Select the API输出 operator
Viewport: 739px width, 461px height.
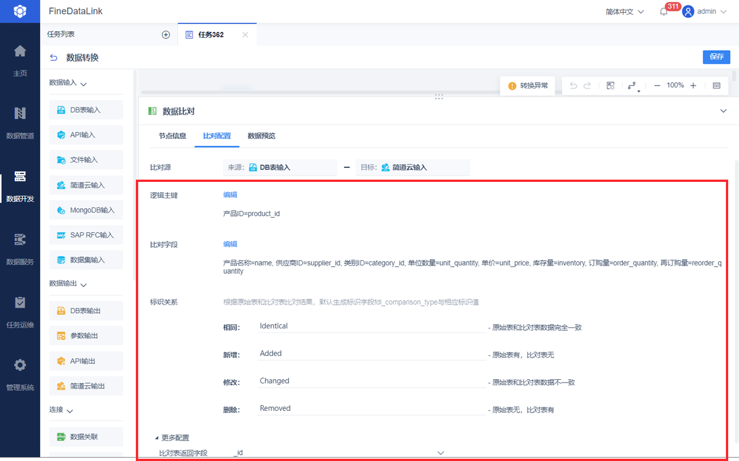(86, 361)
